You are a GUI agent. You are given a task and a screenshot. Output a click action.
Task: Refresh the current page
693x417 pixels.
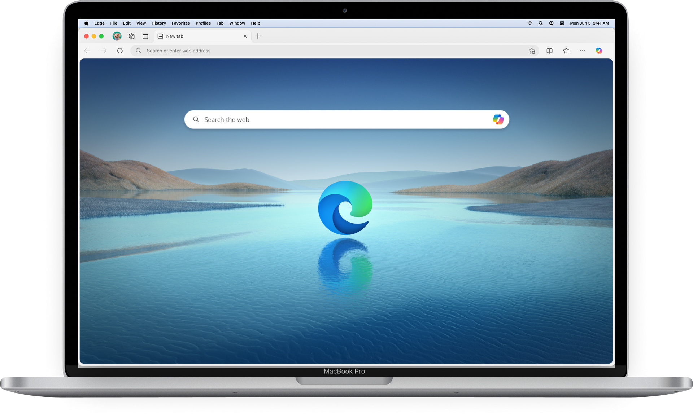pyautogui.click(x=120, y=51)
